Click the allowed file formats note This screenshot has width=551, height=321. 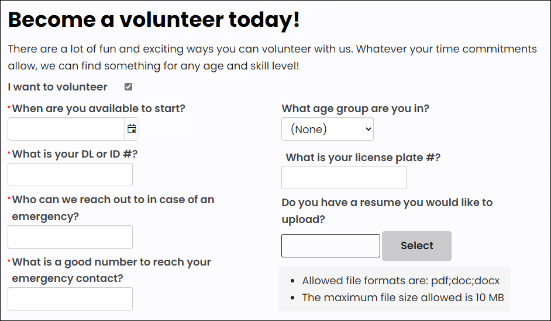(401, 281)
